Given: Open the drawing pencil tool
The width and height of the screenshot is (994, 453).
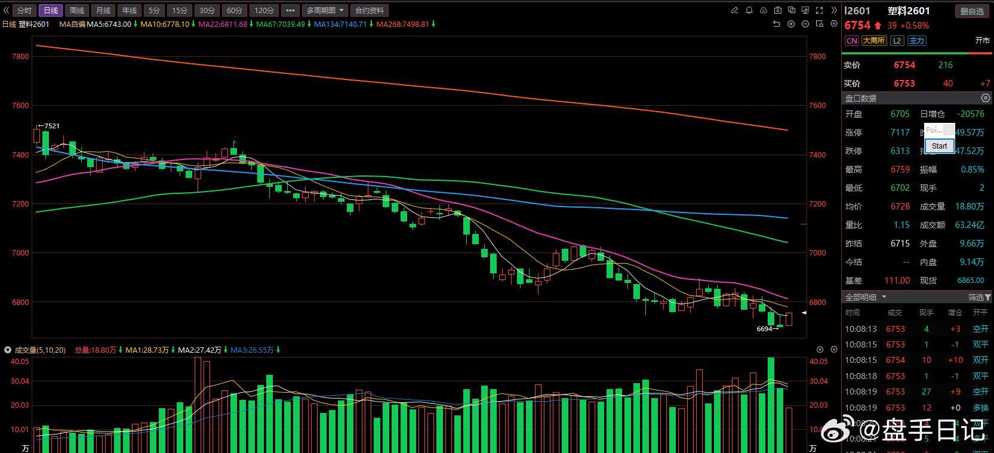Looking at the screenshot, I should click(x=734, y=10).
